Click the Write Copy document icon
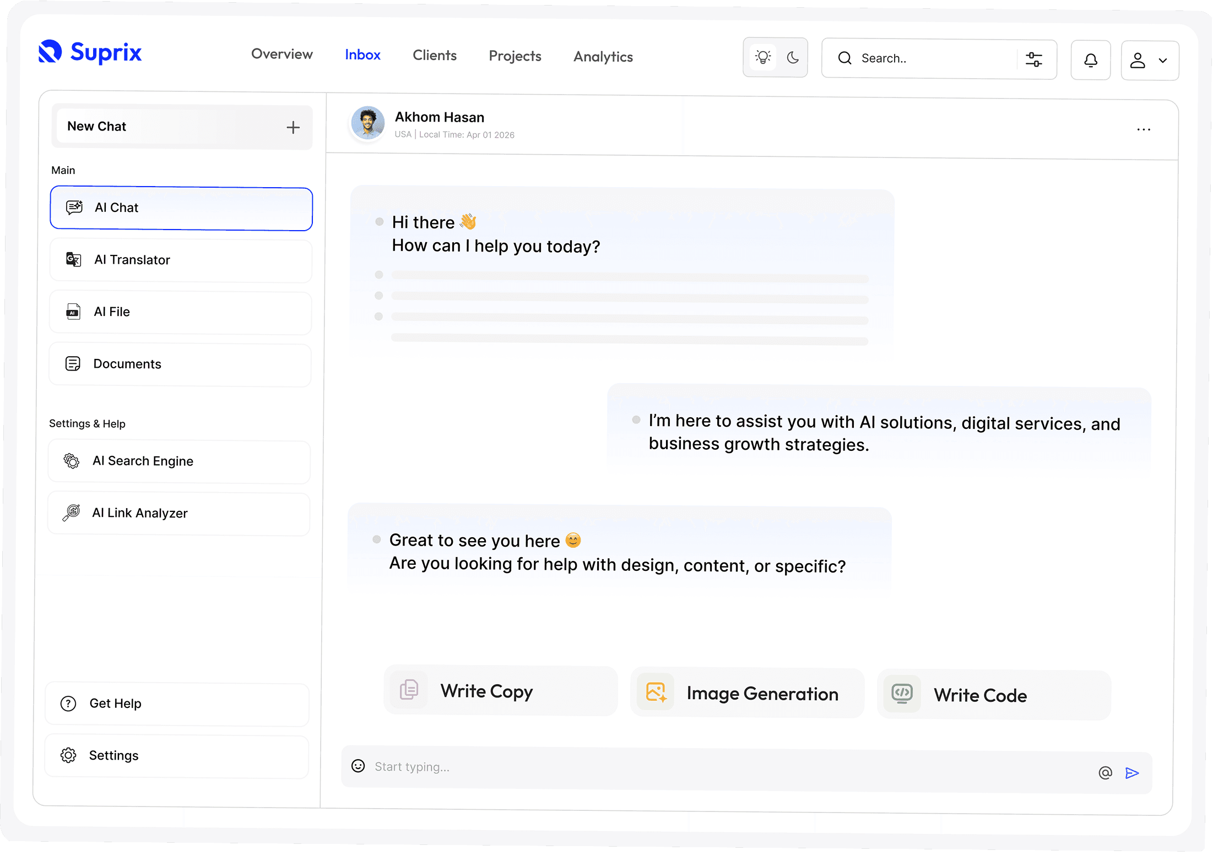Viewport: 1218px width, 856px height. point(409,689)
